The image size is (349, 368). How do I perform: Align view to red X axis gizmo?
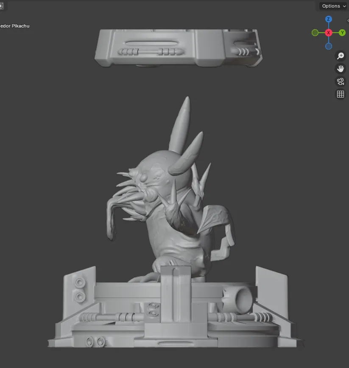coord(328,33)
